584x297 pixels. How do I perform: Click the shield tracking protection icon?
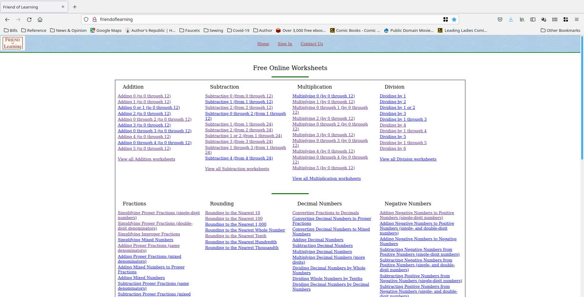(x=86, y=19)
